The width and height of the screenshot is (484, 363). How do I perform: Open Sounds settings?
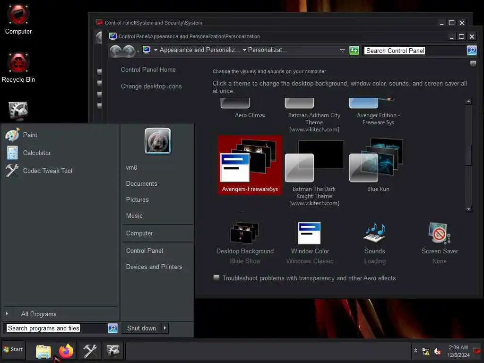click(375, 243)
